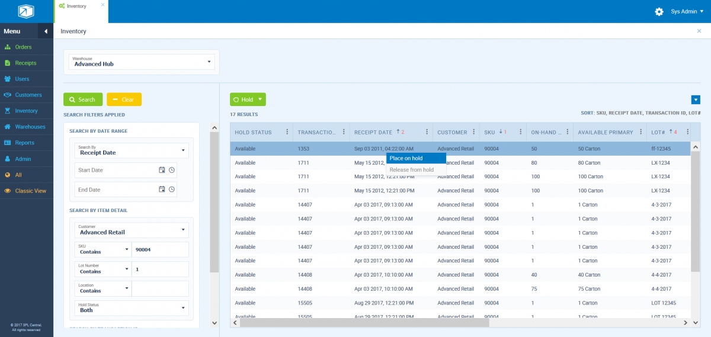The height and width of the screenshot is (337, 711).
Task: Open Classic View from sidebar
Action: coord(30,191)
